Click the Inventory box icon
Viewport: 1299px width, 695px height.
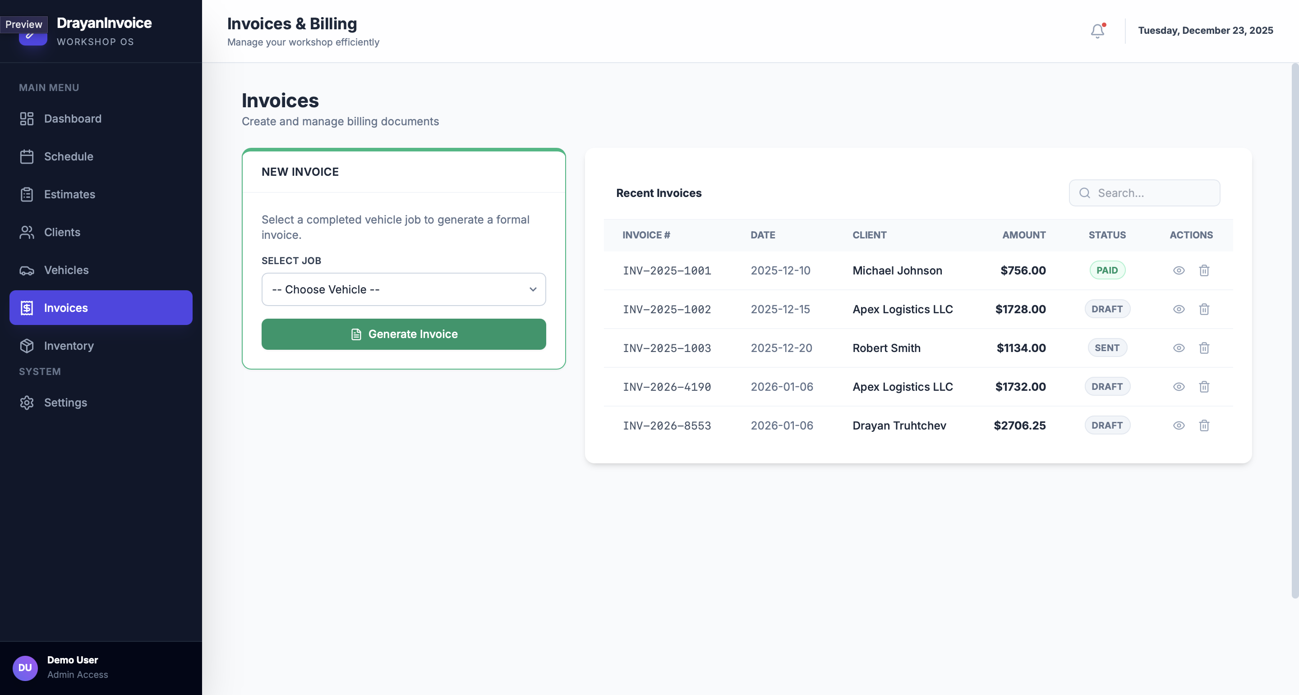coord(27,346)
